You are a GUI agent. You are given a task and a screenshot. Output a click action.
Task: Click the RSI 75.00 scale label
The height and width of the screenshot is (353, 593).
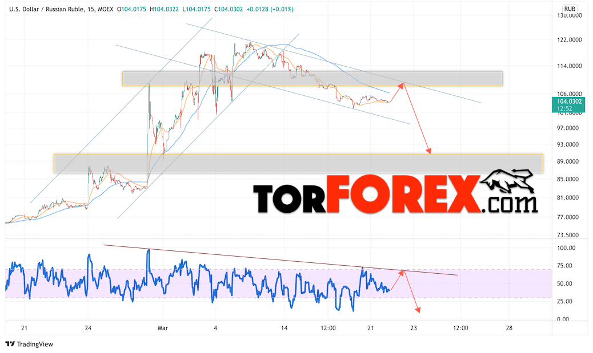[564, 266]
